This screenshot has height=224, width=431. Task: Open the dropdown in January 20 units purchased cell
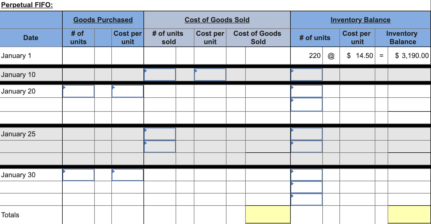[78, 91]
